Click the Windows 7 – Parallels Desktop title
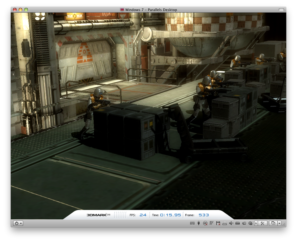The image size is (297, 242). pos(151,10)
